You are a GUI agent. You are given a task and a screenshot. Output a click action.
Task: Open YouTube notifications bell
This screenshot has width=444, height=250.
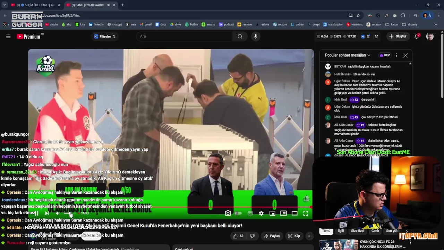pos(417,36)
